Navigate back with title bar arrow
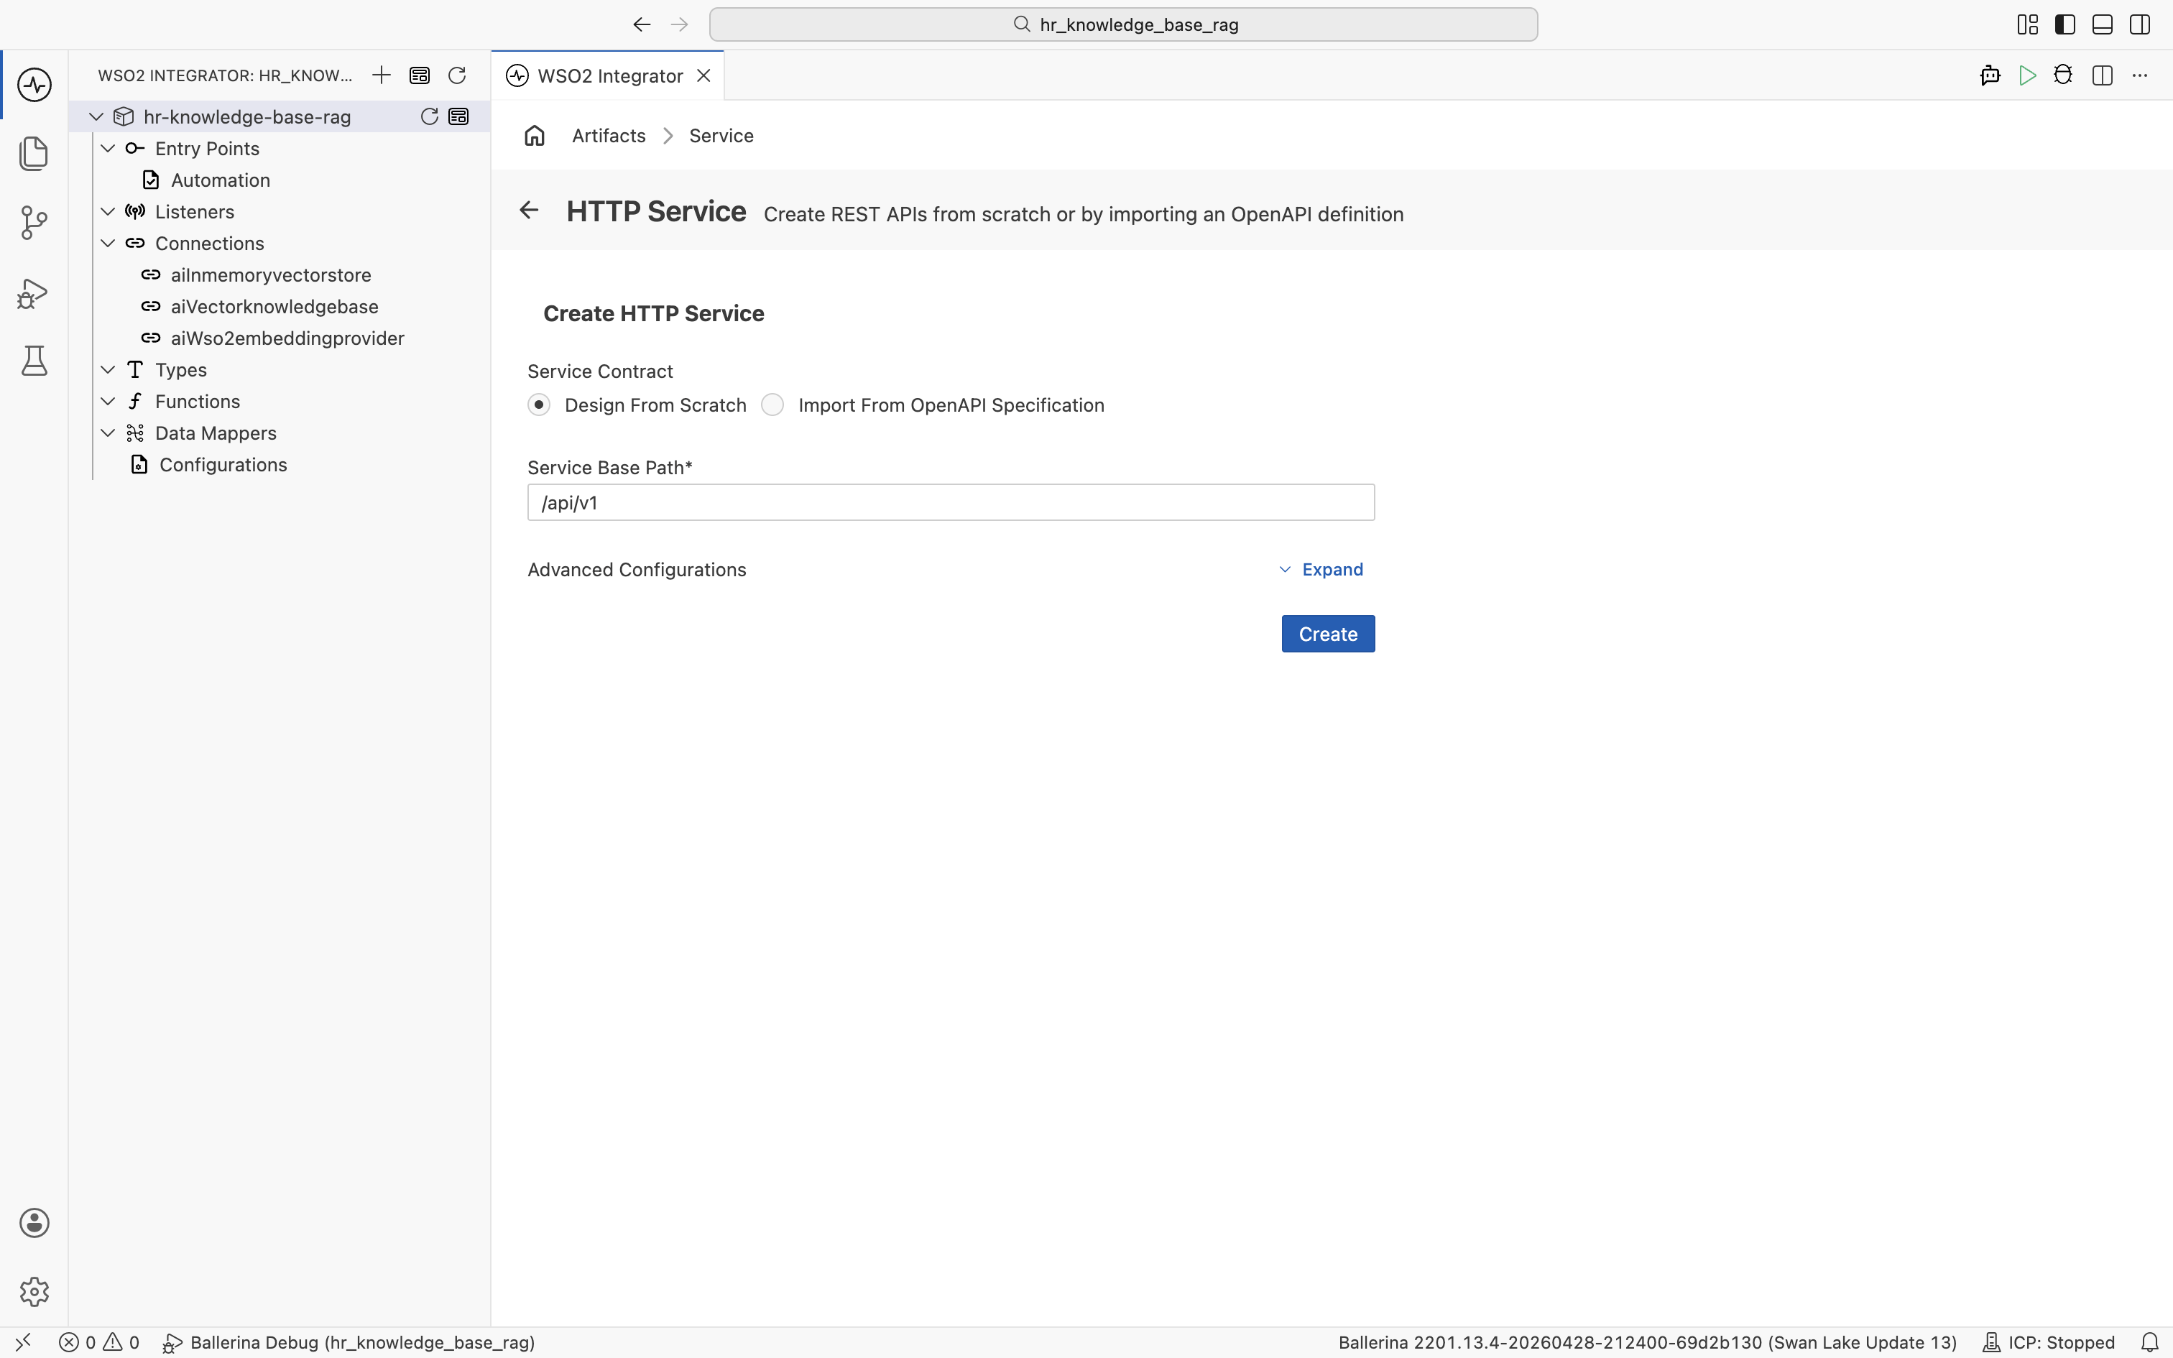This screenshot has width=2173, height=1358. point(641,24)
